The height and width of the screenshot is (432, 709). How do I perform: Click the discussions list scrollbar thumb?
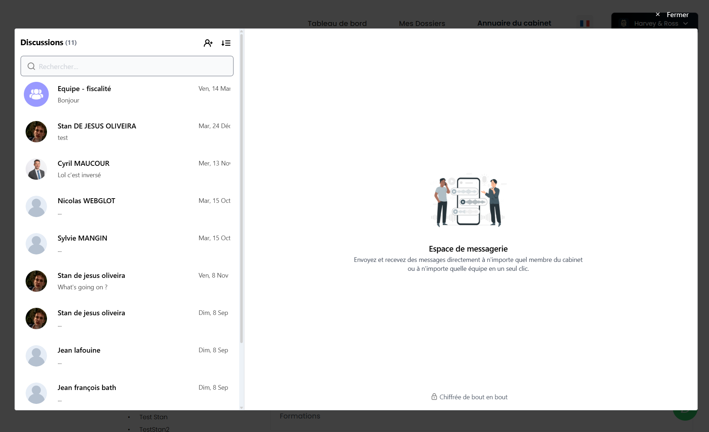click(242, 189)
